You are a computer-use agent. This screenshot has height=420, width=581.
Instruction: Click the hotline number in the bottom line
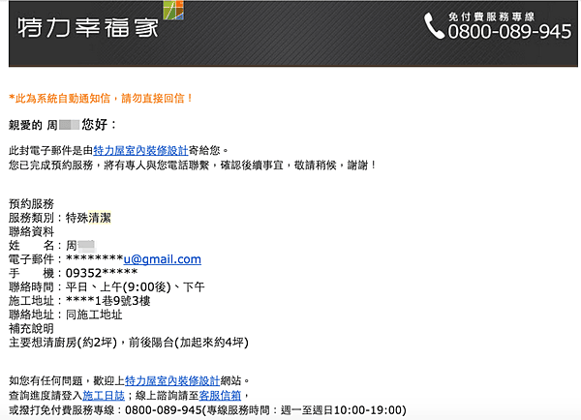click(x=176, y=410)
